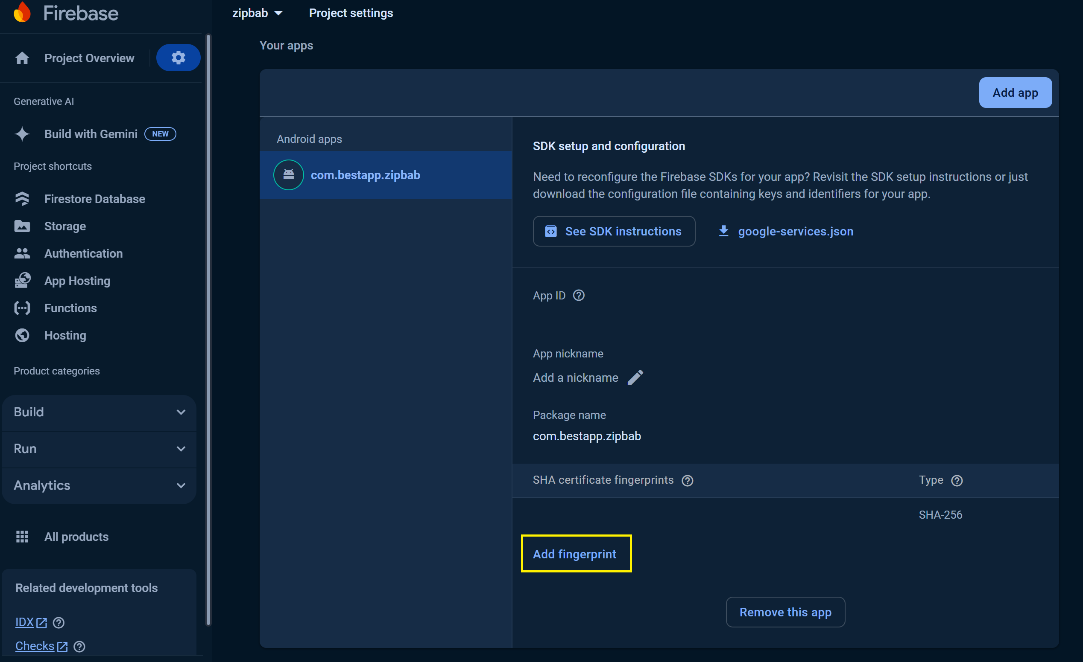
Task: Click the Checks external link icon
Action: pos(62,646)
